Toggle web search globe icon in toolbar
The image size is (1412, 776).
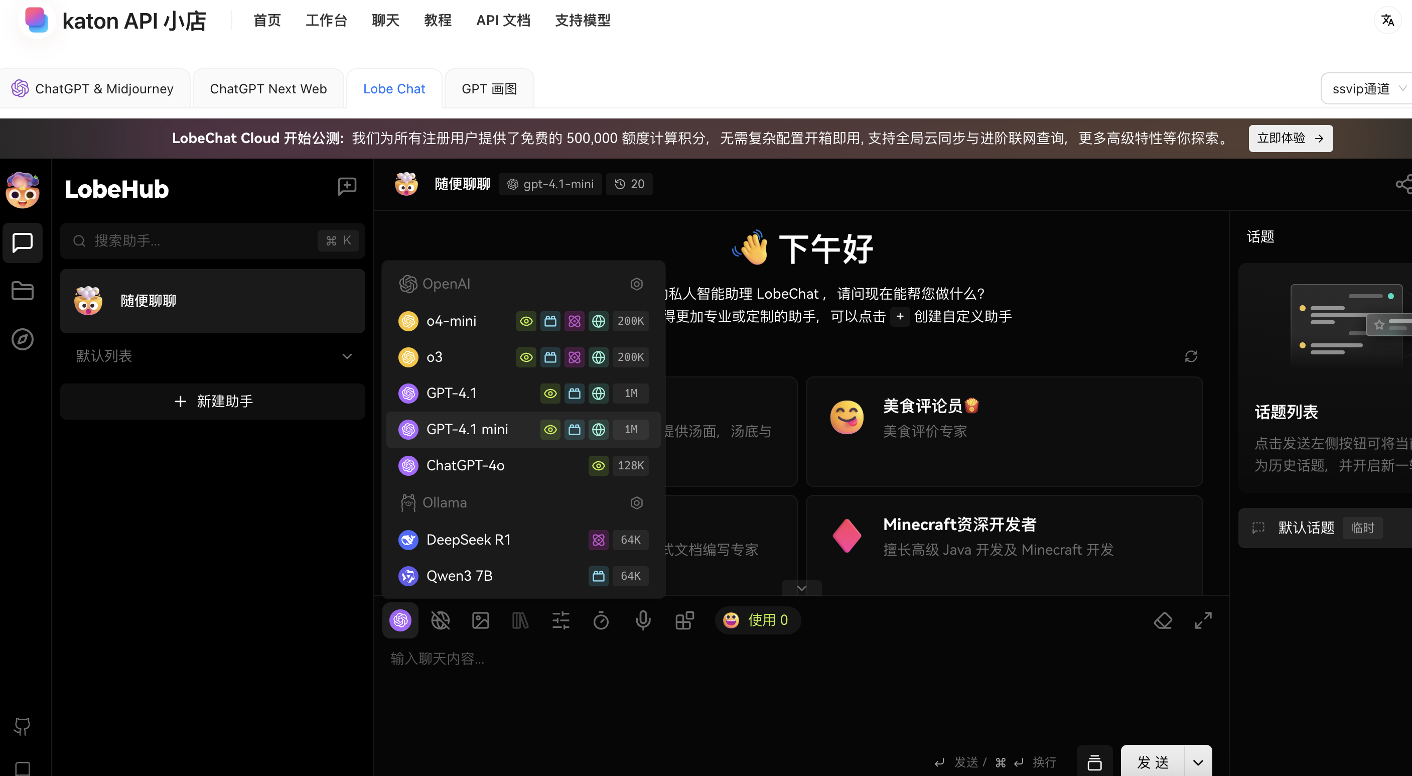[x=440, y=620]
